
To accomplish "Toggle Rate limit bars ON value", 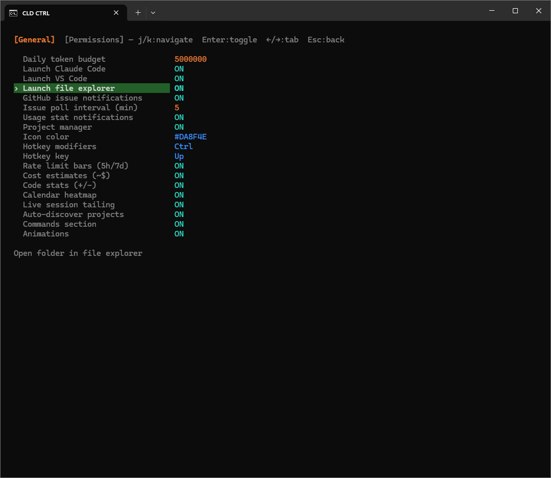I will (x=179, y=166).
